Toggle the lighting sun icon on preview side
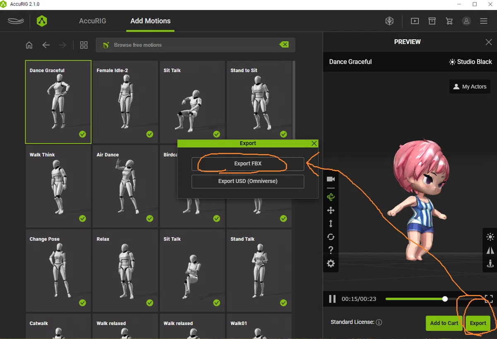The height and width of the screenshot is (339, 497). (490, 237)
